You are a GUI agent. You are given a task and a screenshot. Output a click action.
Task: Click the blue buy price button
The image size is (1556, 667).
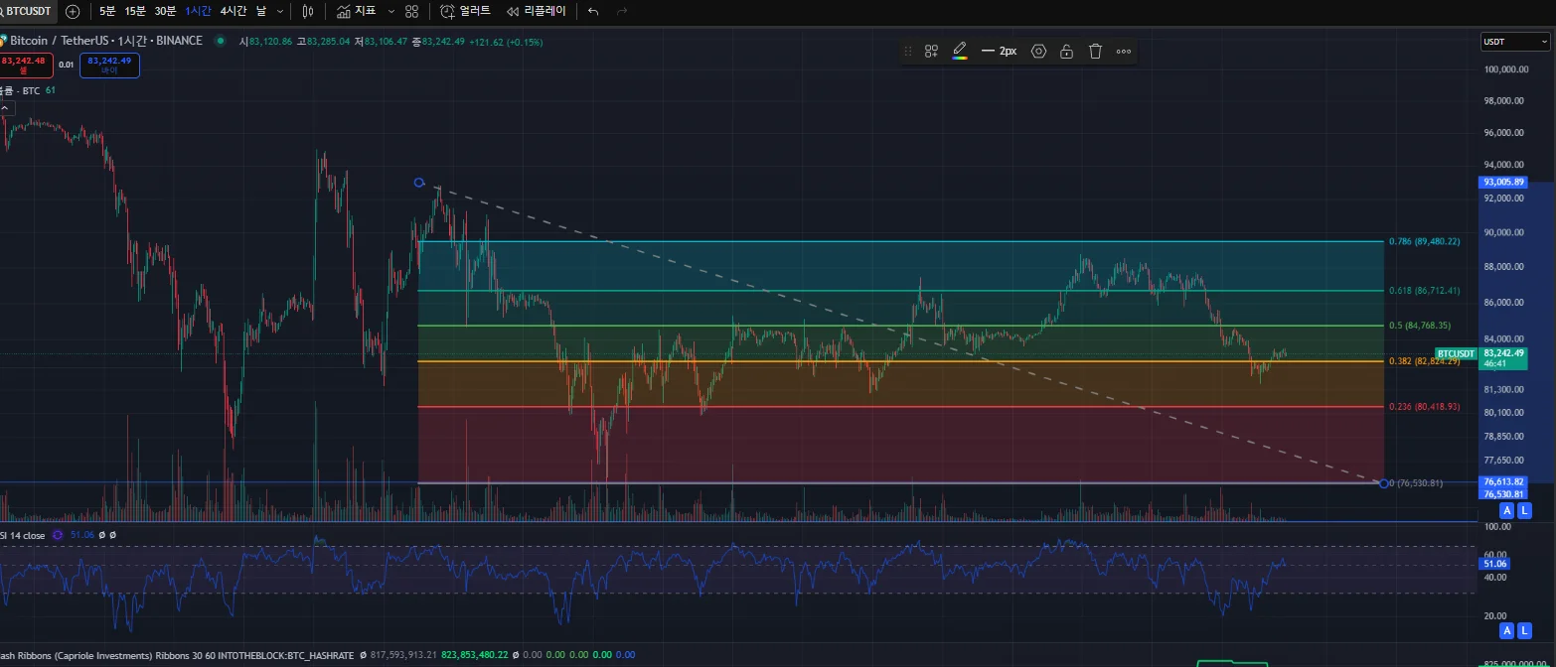click(109, 66)
